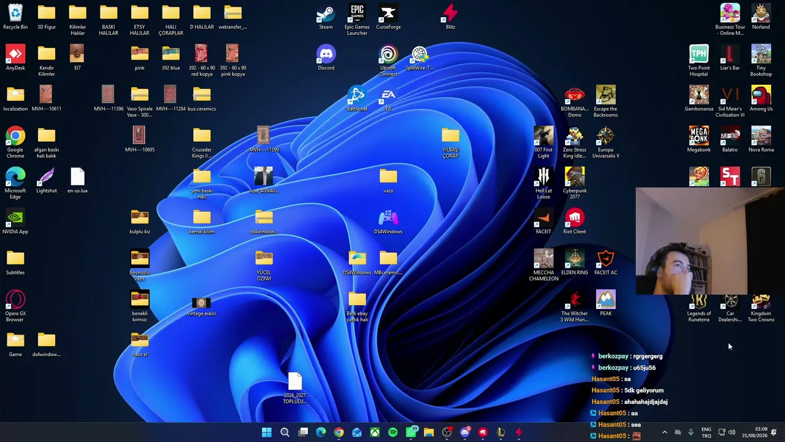This screenshot has height=442, width=785.
Task: Click the Tiny Bookshop game icon
Action: coord(761,61)
